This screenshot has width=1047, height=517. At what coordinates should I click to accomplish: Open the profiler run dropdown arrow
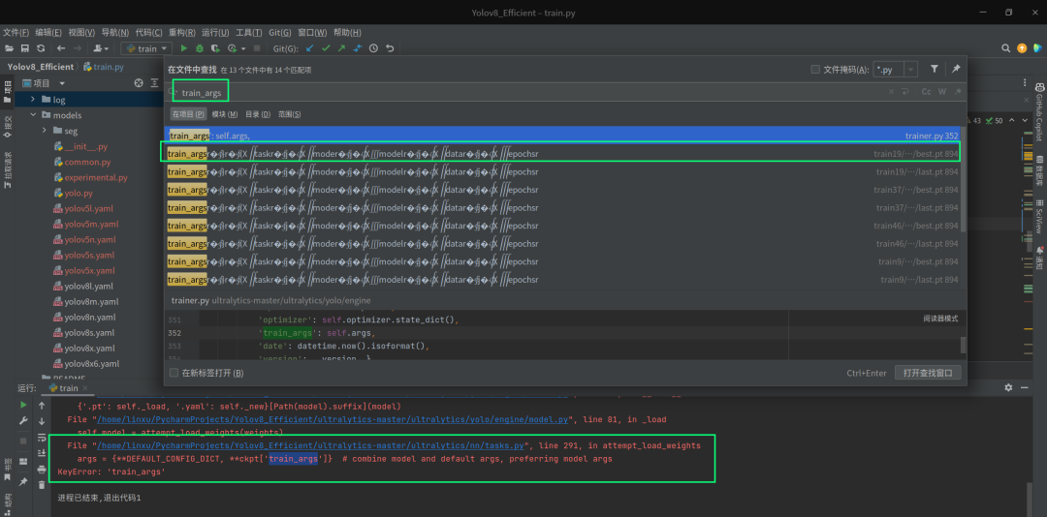pyautogui.click(x=243, y=48)
